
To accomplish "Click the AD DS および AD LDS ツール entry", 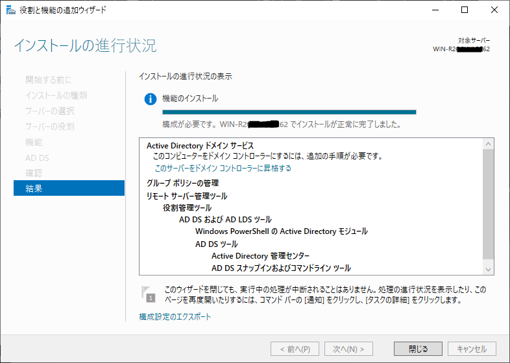I will (225, 219).
